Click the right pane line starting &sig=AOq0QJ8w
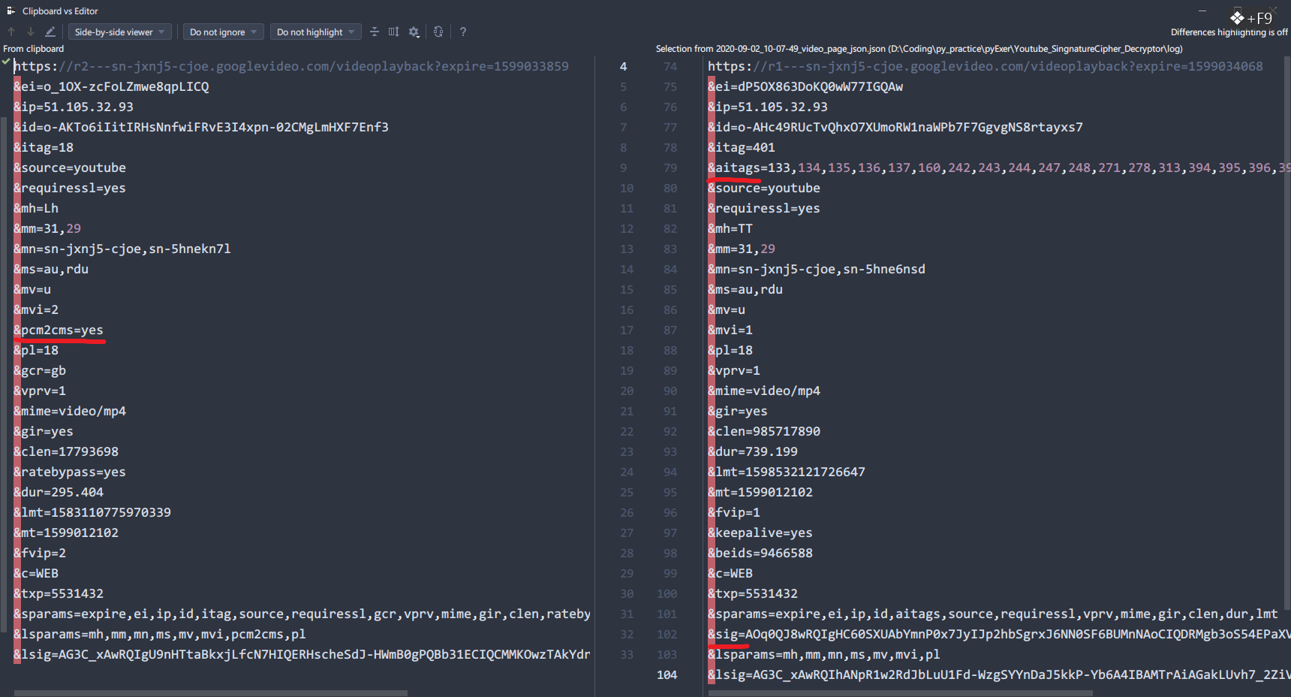Image resolution: width=1291 pixels, height=697 pixels. pos(999,634)
